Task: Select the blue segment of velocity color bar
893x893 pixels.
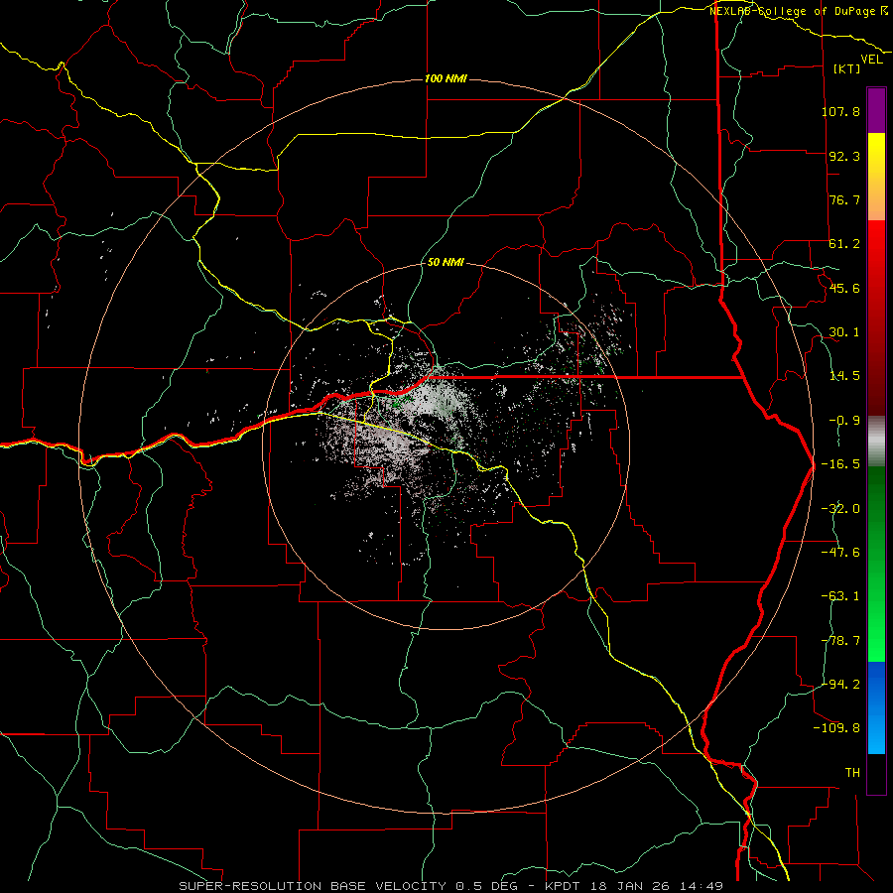Action: tap(876, 707)
